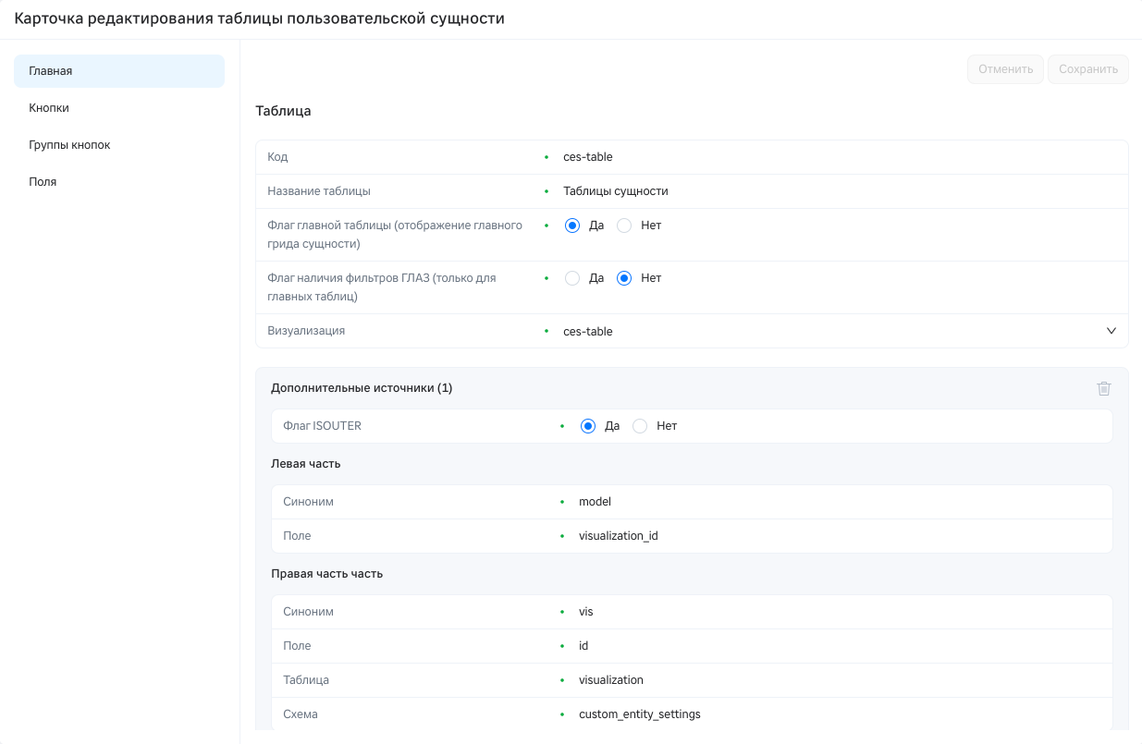Screen dimensions: 1142x744
Task: Edit table name field Таблицы сущности
Action: (x=616, y=191)
